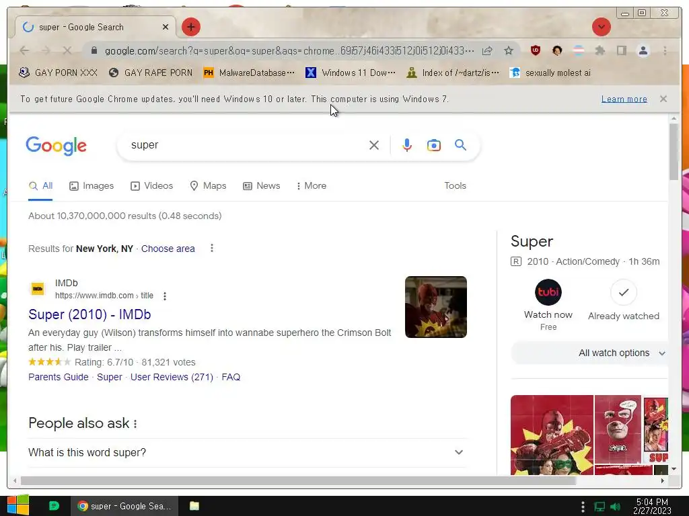Image resolution: width=689 pixels, height=516 pixels.
Task: Submit search with the magnifier icon
Action: 460,145
